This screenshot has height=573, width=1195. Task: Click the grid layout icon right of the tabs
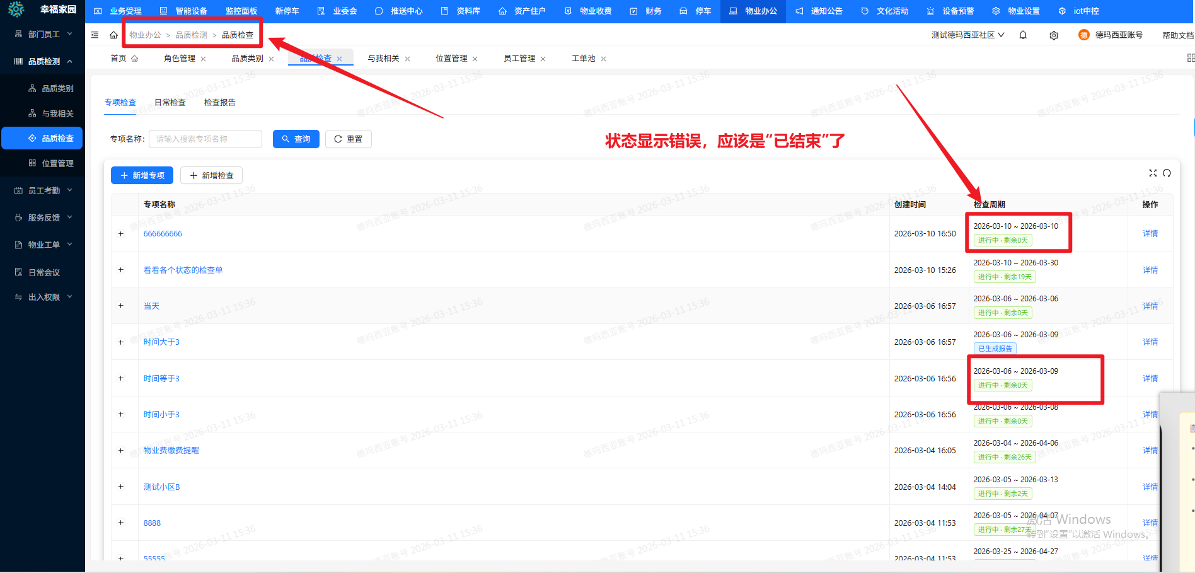click(1192, 57)
